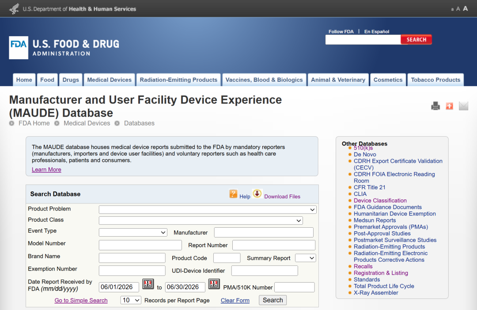Click the HHS eagle logo
Image resolution: width=477 pixels, height=310 pixels.
click(14, 9)
